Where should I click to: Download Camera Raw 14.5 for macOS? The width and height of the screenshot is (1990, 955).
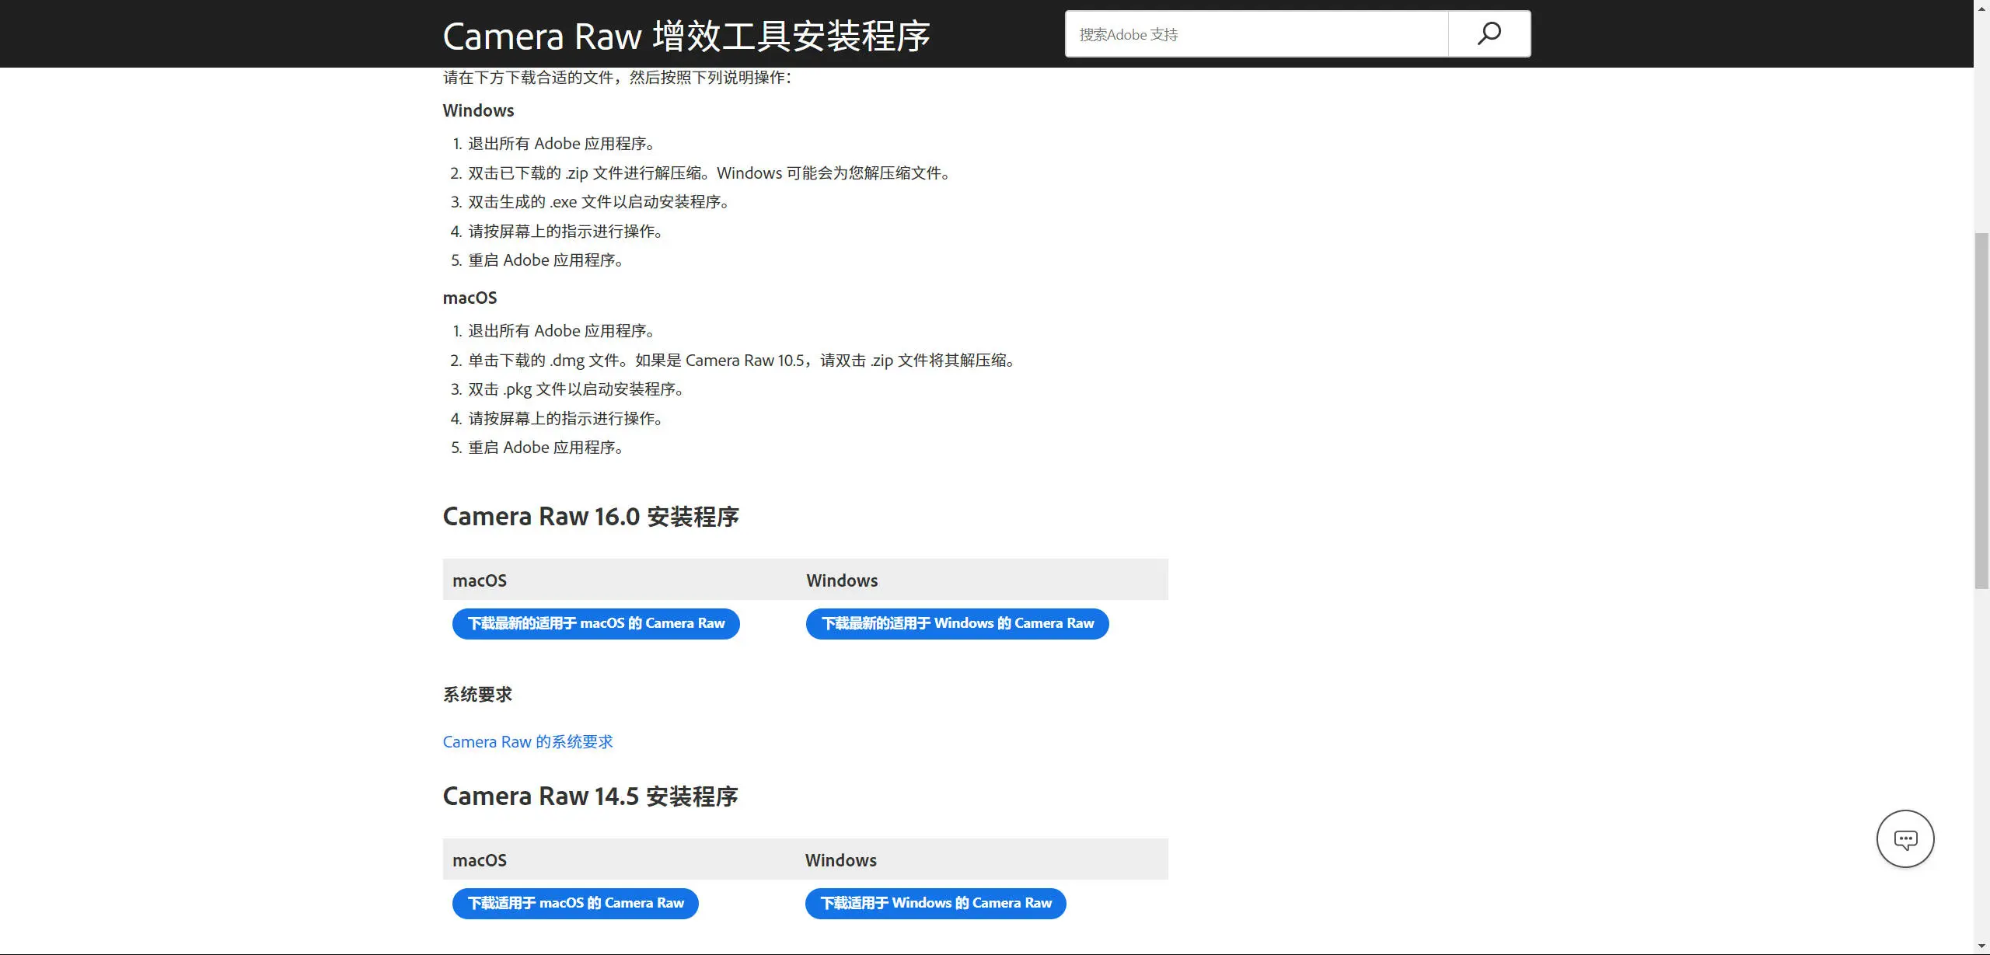pyautogui.click(x=575, y=903)
